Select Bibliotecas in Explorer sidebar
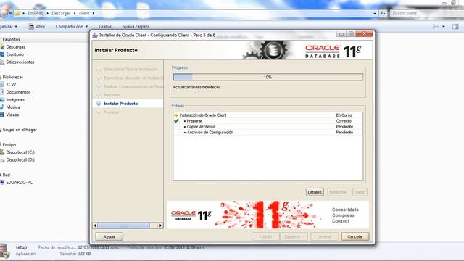Image resolution: width=464 pixels, height=261 pixels. pos(13,77)
